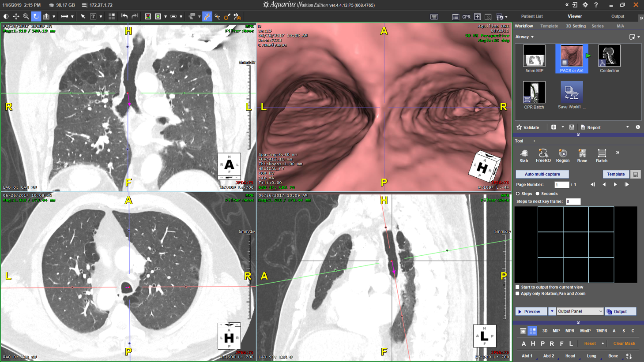Image resolution: width=644 pixels, height=362 pixels.
Task: Check Apply only Rotation, Pan and Zoom
Action: click(x=518, y=294)
